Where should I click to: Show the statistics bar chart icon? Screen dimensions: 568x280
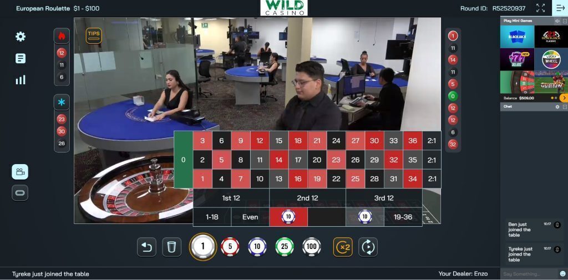(21, 80)
